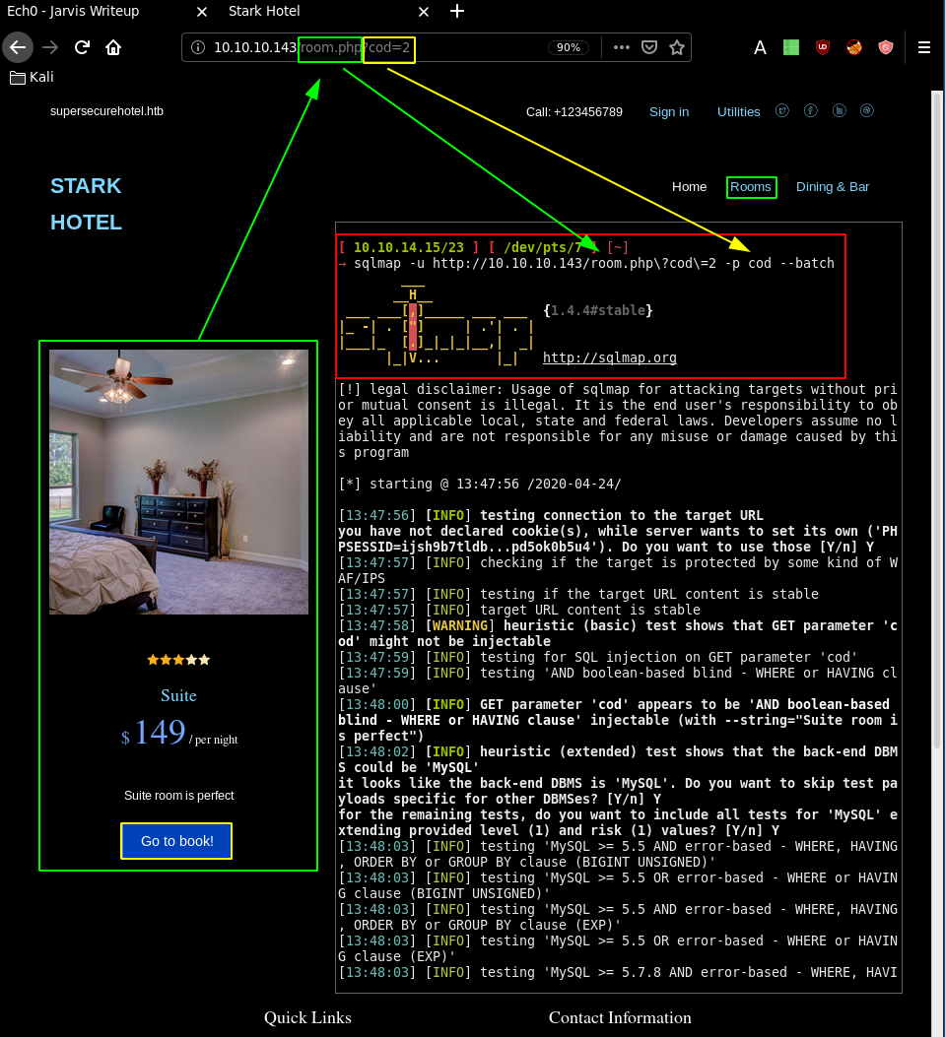Click the Go to book! button
This screenshot has width=945, height=1037.
pos(176,841)
